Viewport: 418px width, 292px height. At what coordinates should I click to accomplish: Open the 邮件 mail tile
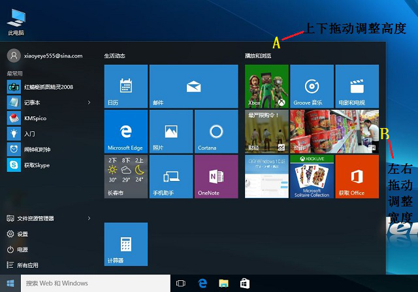pos(194,86)
